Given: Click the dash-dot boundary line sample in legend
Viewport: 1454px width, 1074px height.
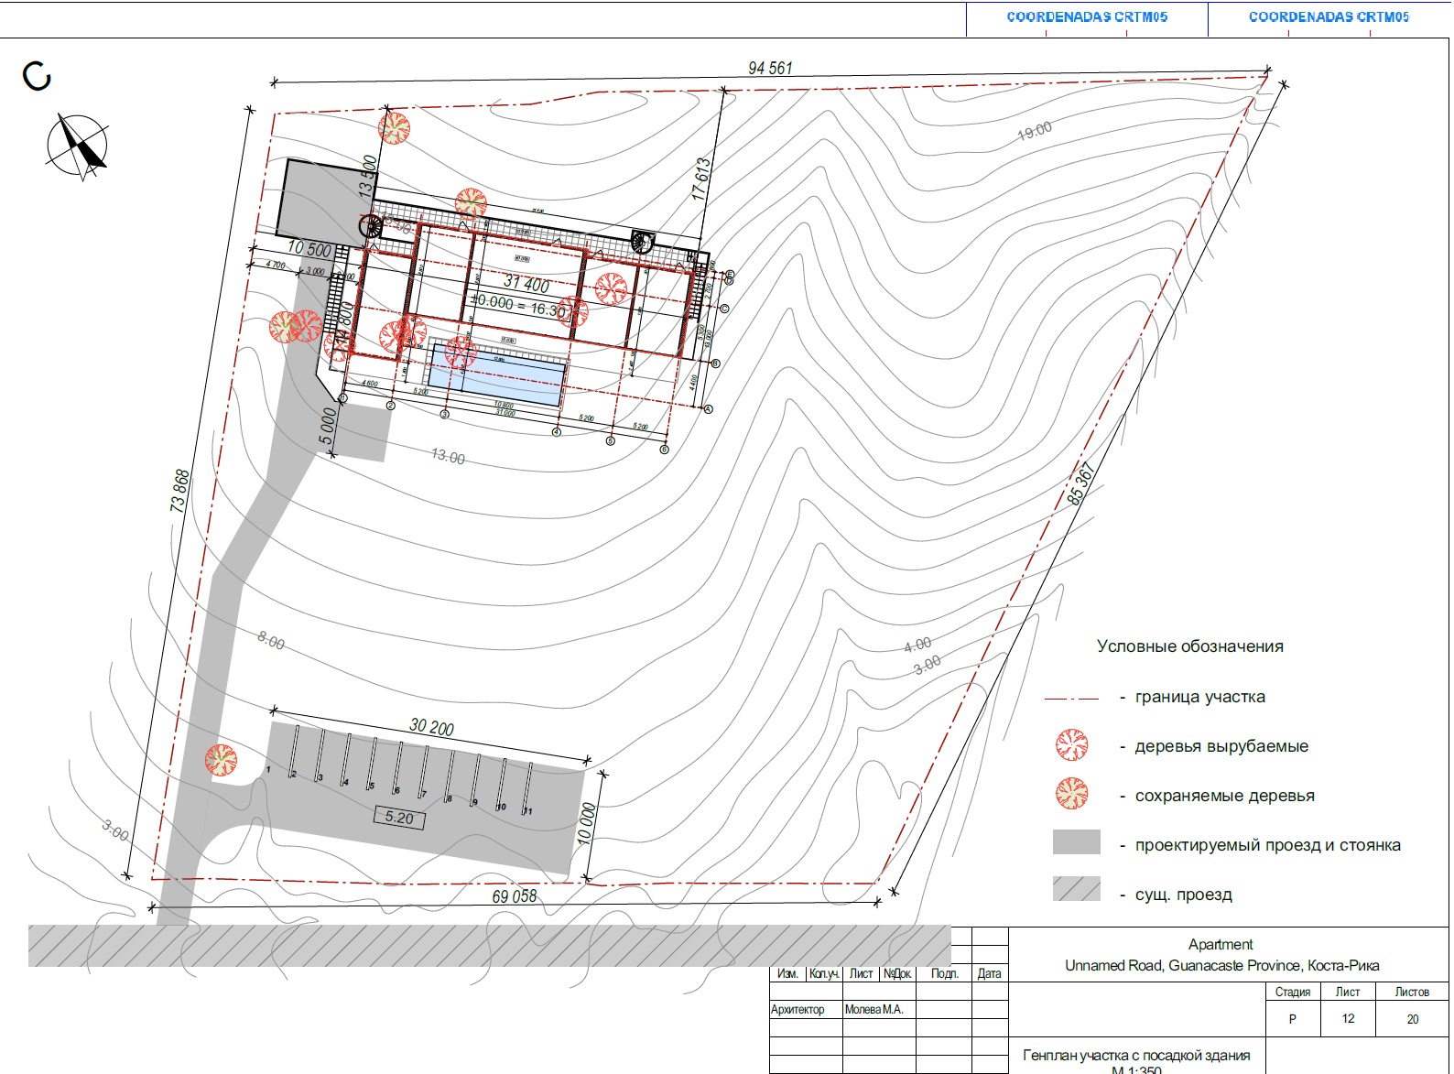Looking at the screenshot, I should click(x=1071, y=699).
